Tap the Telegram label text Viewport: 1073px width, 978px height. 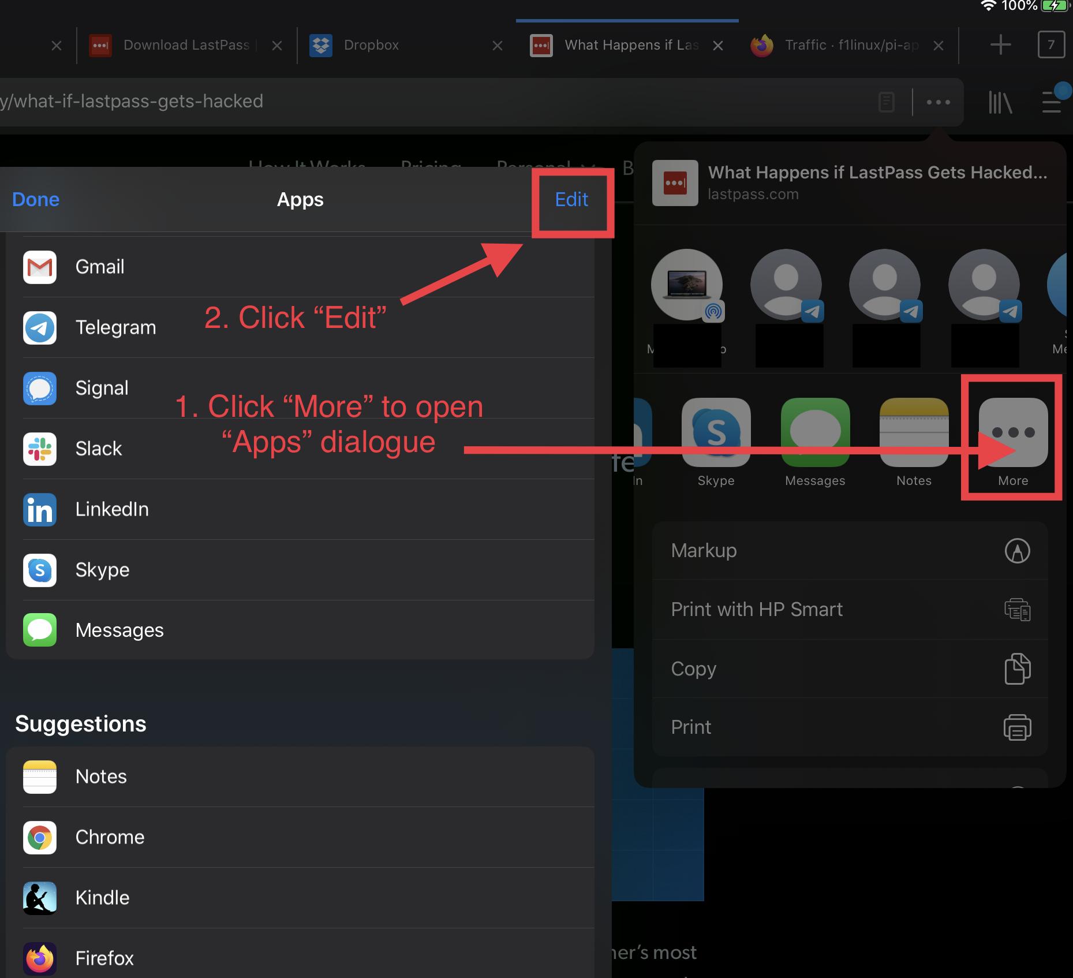115,328
